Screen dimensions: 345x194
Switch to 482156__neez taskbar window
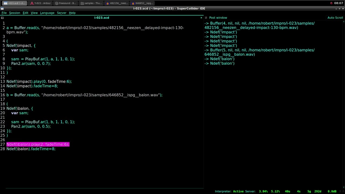coord(117,3)
